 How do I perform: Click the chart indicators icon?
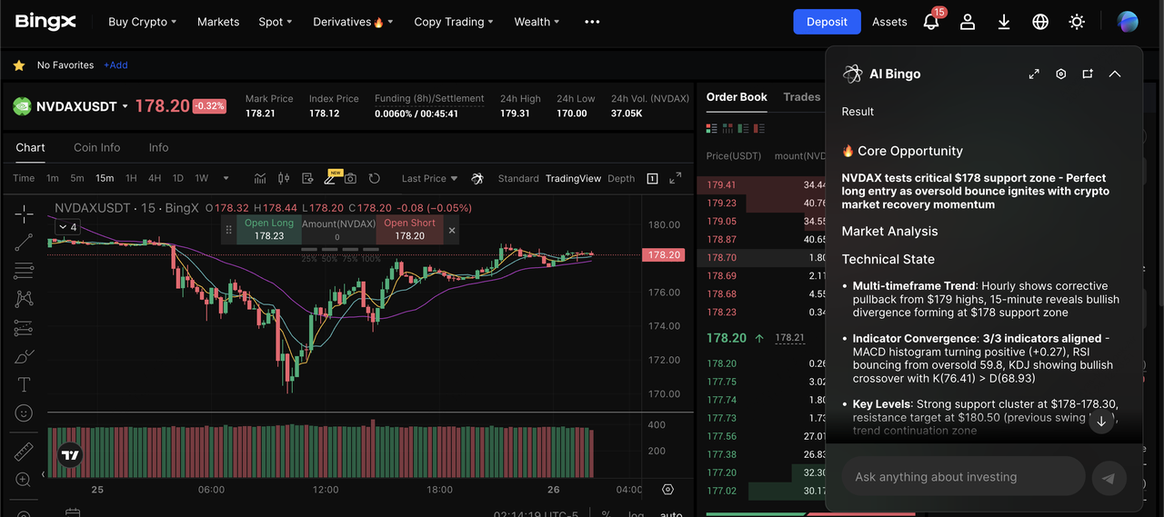[260, 178]
